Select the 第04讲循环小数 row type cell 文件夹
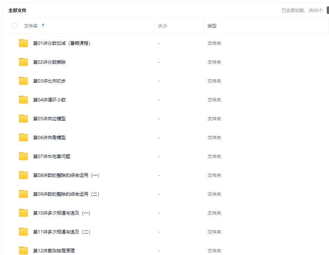 pyautogui.click(x=214, y=100)
